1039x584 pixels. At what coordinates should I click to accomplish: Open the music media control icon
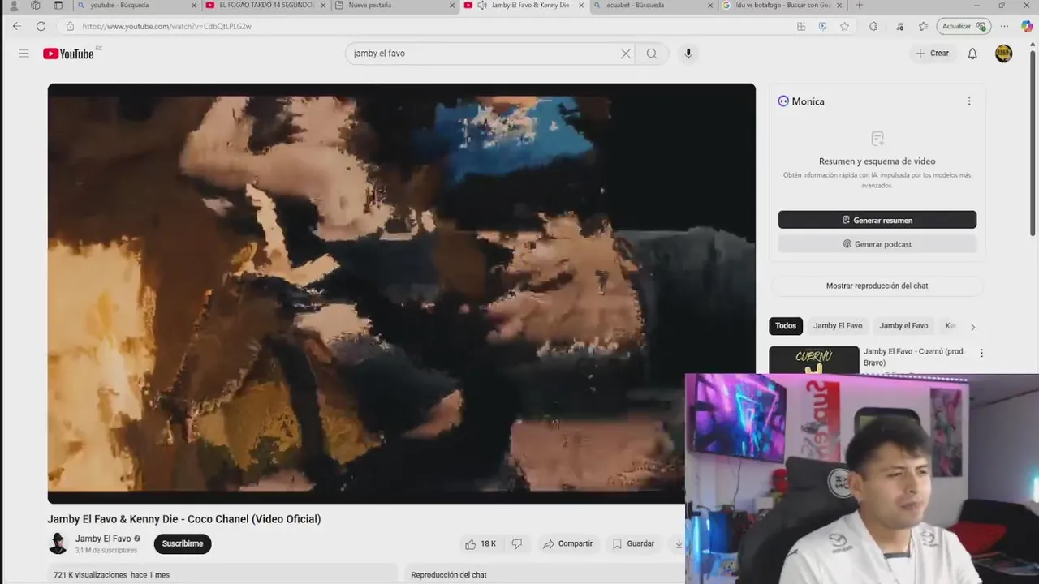[x=900, y=26]
